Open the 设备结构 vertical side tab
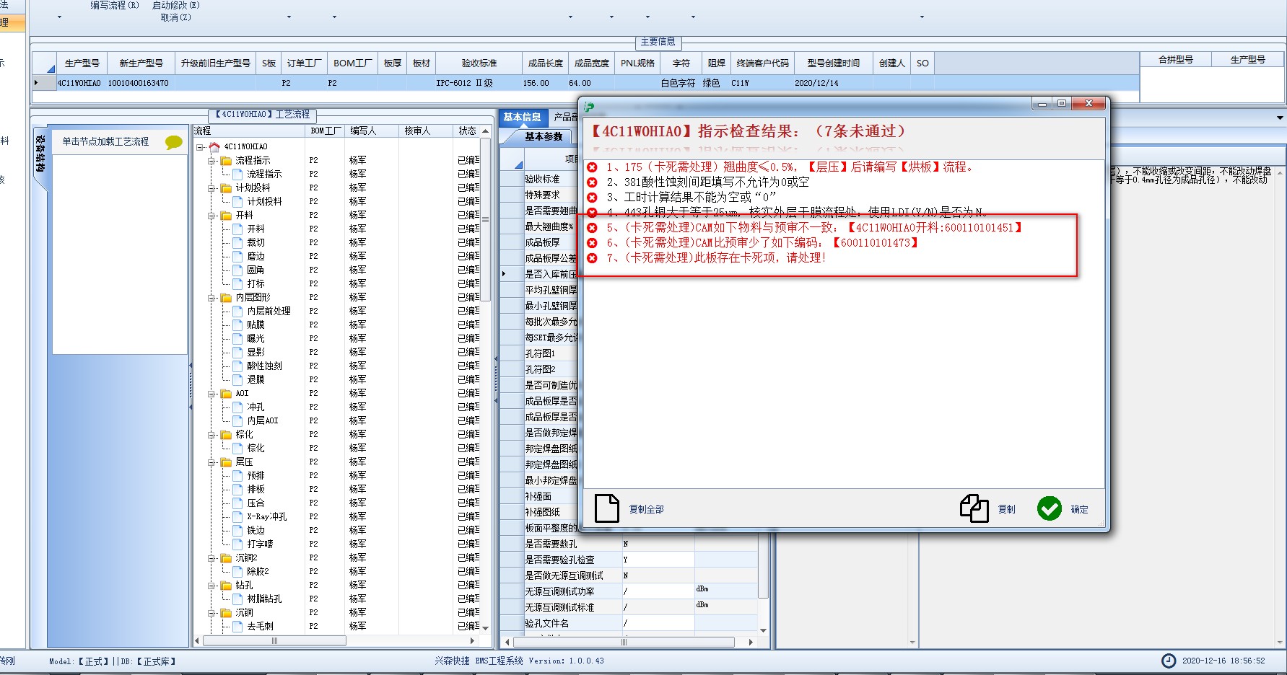 pos(40,154)
